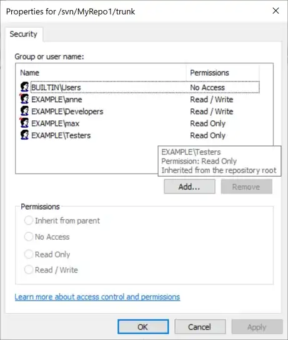Click the EXAMPLE\anne user icon
This screenshot has width=288, height=340.
tap(24, 99)
